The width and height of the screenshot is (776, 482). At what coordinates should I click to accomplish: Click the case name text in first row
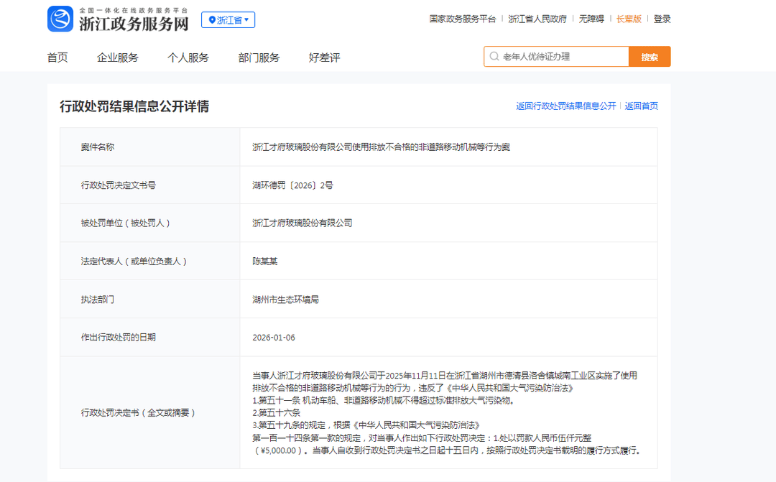pos(381,147)
